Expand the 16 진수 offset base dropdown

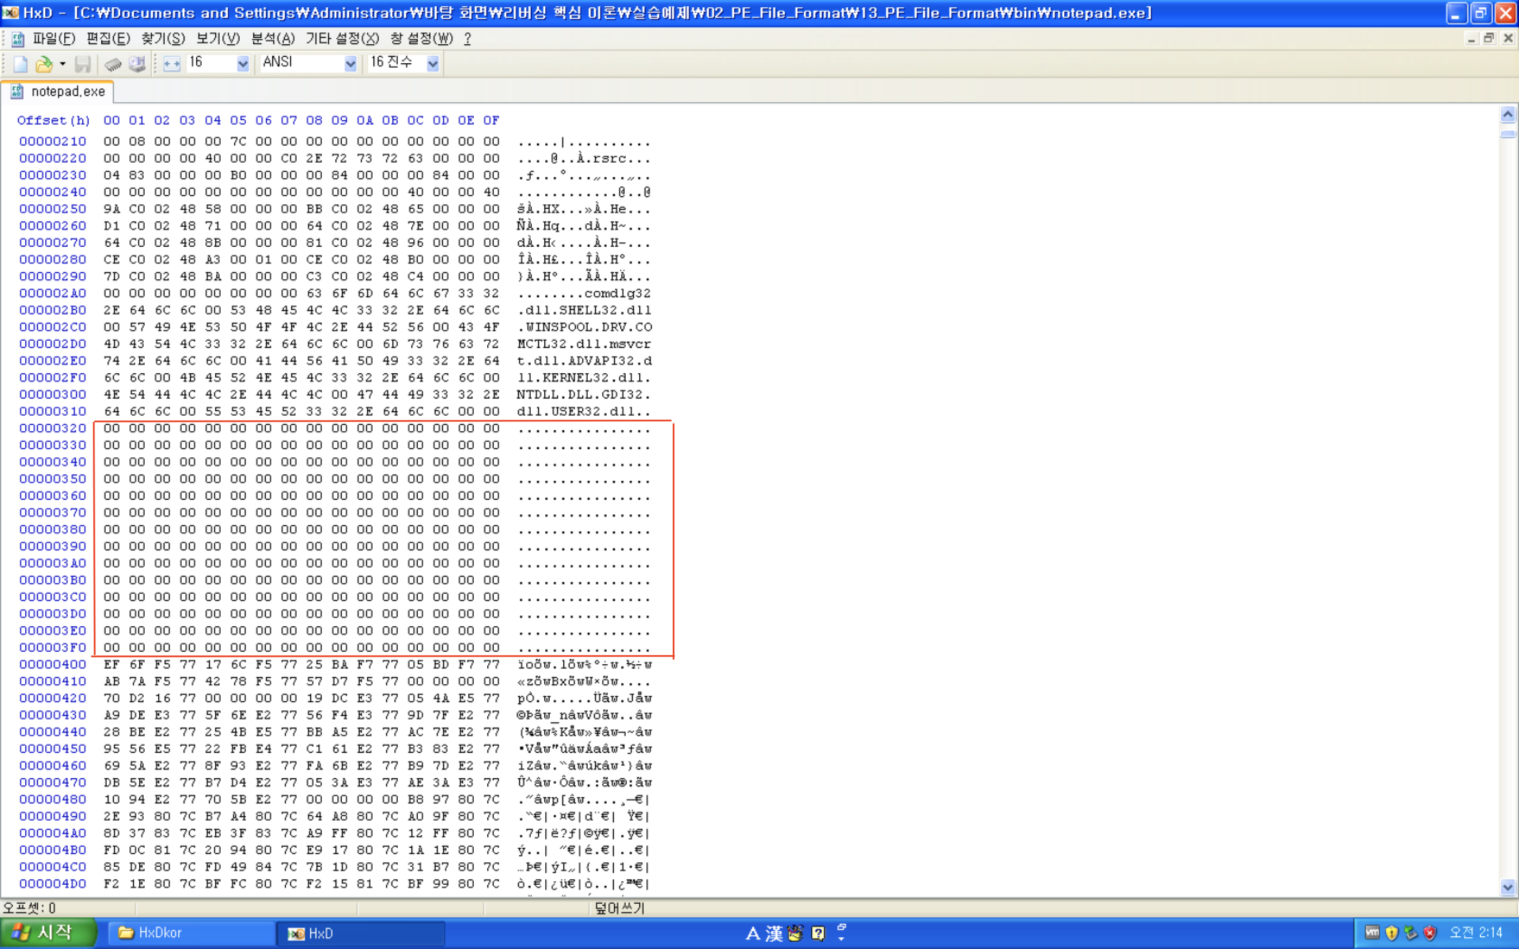[x=433, y=63]
